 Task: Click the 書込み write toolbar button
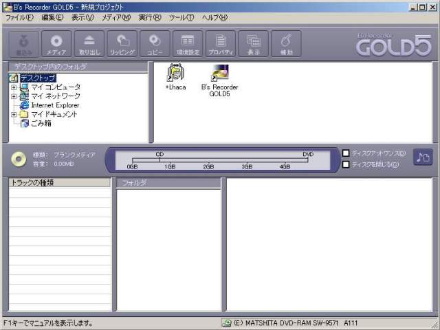tap(24, 44)
